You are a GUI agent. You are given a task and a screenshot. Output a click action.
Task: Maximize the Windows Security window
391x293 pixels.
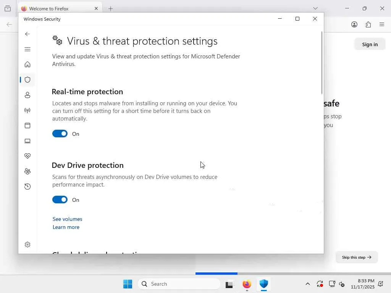coord(297,19)
